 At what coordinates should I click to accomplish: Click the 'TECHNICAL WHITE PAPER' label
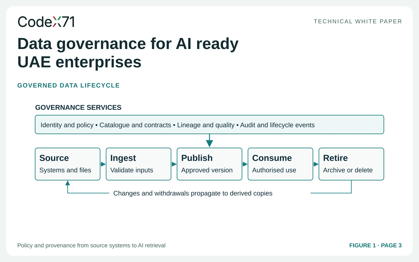(x=358, y=21)
